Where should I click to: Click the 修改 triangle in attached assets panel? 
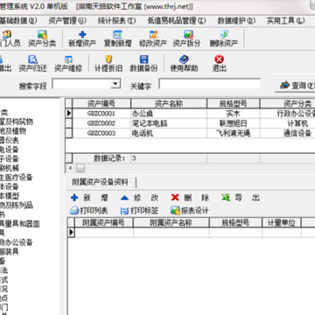(x=124, y=198)
